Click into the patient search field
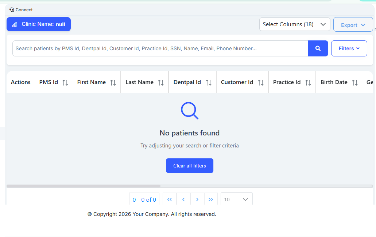 point(160,48)
